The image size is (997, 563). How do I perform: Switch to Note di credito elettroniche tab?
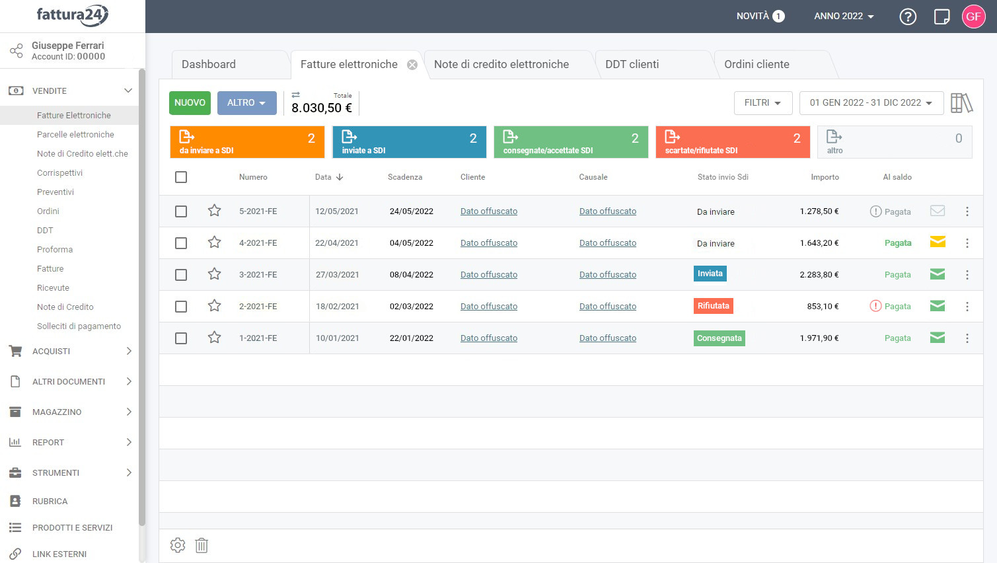pos(509,65)
